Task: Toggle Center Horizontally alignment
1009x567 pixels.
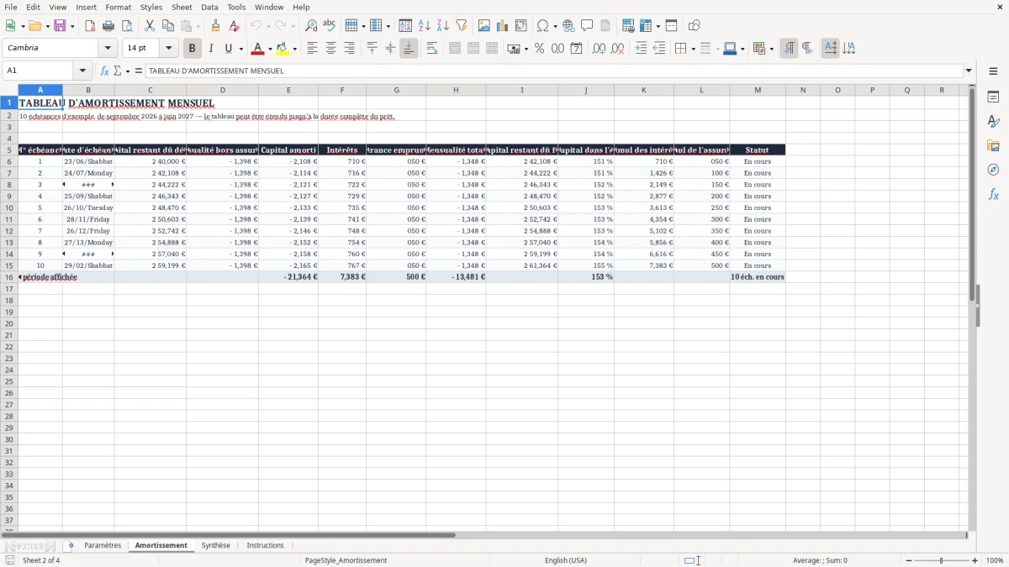Action: coord(331,49)
